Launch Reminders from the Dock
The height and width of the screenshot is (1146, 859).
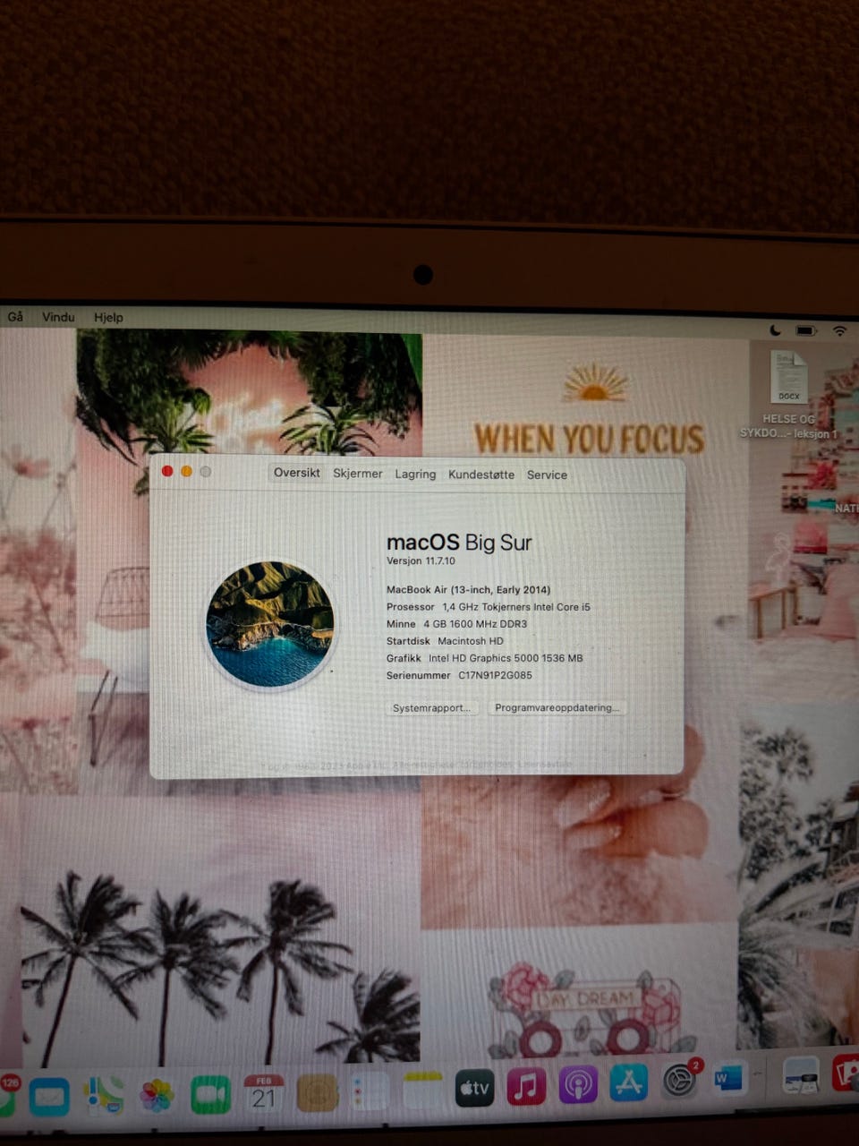[x=370, y=1091]
